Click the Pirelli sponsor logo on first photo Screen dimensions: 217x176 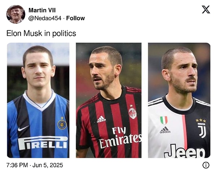click(x=43, y=143)
